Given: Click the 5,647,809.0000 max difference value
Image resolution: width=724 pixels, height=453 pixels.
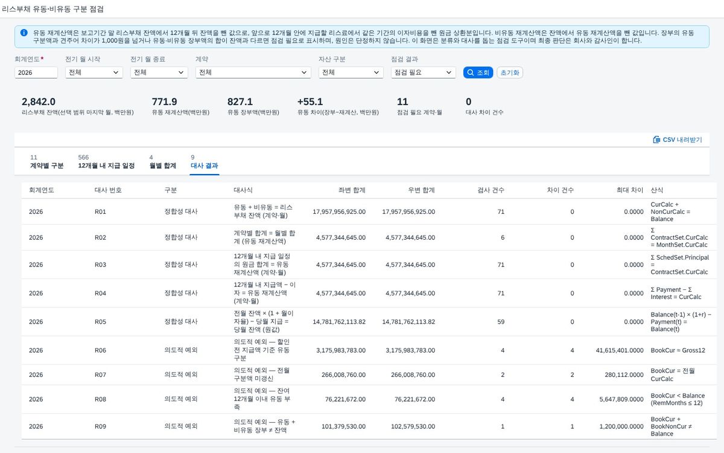Looking at the screenshot, I should click(x=621, y=399).
